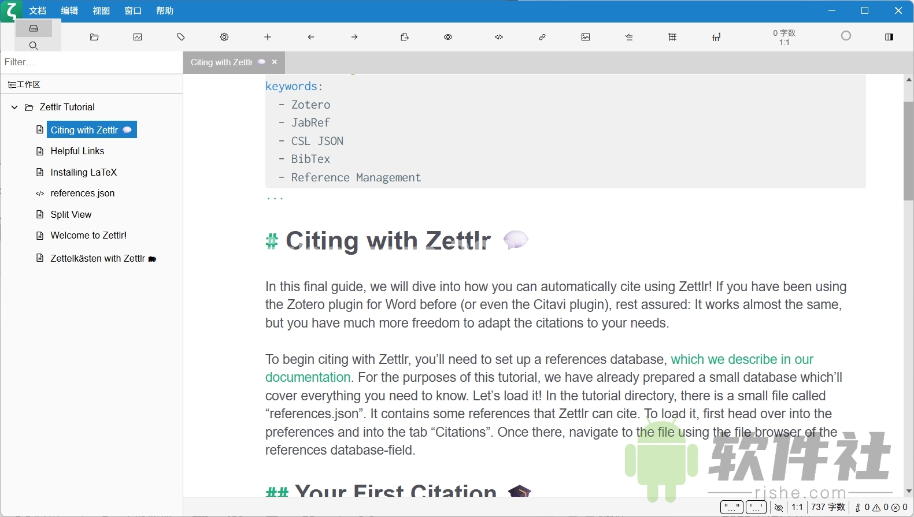Select the Zettlr Tutorial folder

pos(67,107)
